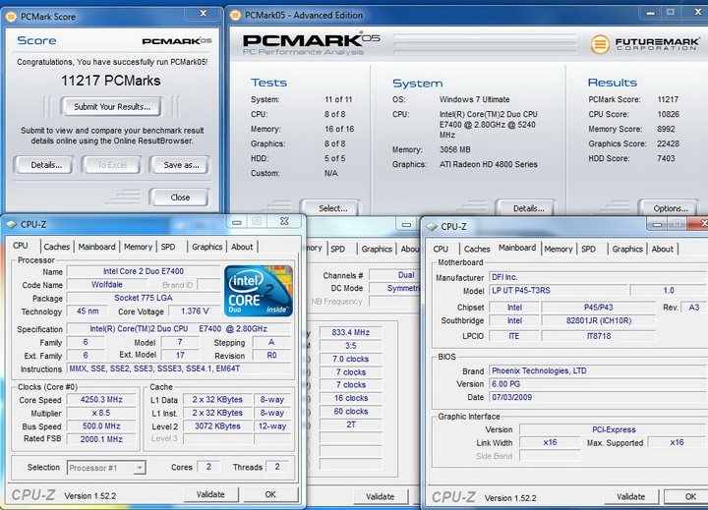Click the Level 2 3072 KBytes field
The height and width of the screenshot is (510, 708).
point(217,426)
